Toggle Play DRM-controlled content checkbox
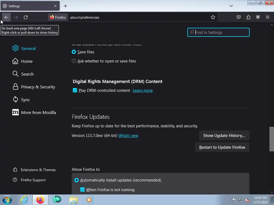The width and height of the screenshot is (274, 205). (75, 90)
